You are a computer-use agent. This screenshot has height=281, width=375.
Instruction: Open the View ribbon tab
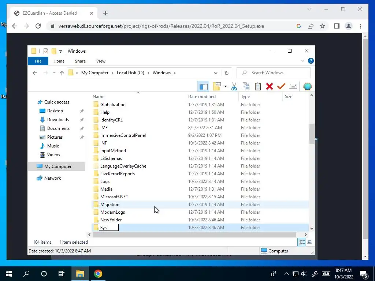101,61
